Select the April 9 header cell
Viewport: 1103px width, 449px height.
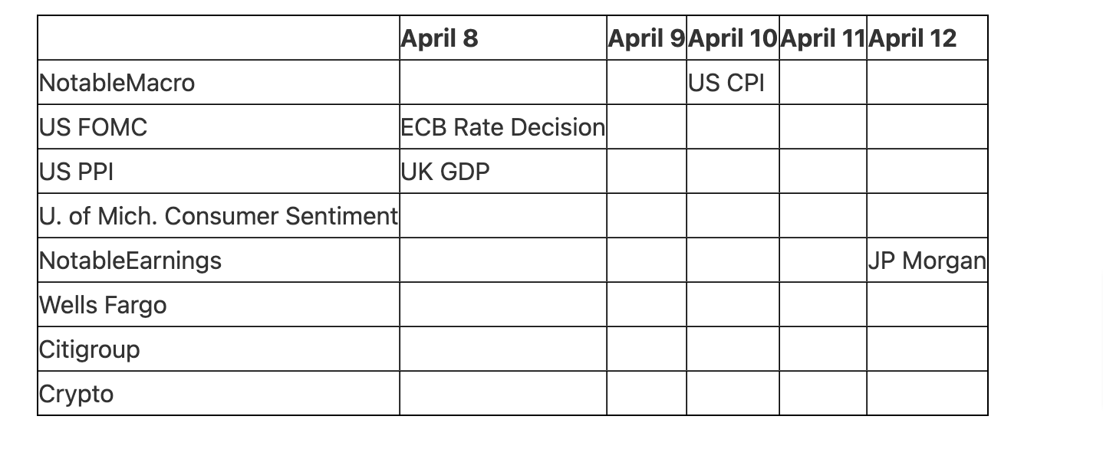646,38
